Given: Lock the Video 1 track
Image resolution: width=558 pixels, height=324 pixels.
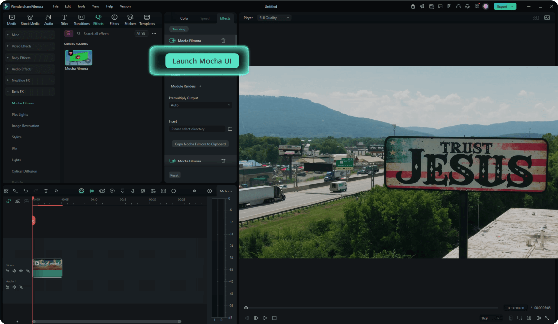Looking at the screenshot, I should pyautogui.click(x=7, y=271).
